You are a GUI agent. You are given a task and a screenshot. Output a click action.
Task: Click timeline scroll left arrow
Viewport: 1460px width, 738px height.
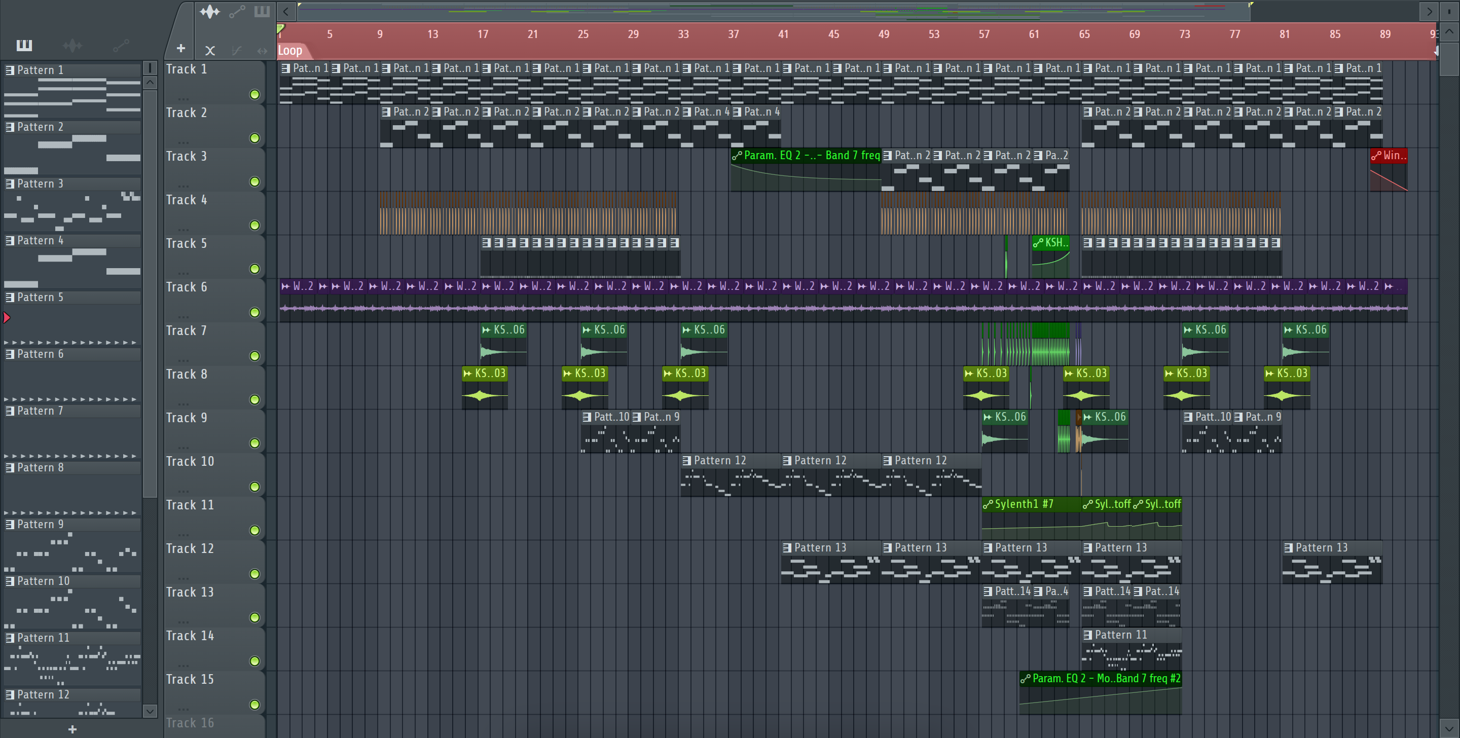click(286, 11)
